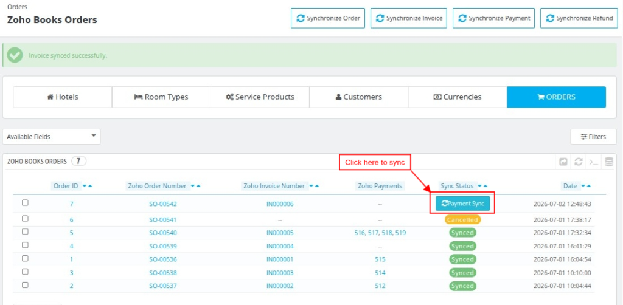Tick checkbox for order 1

coord(25,258)
